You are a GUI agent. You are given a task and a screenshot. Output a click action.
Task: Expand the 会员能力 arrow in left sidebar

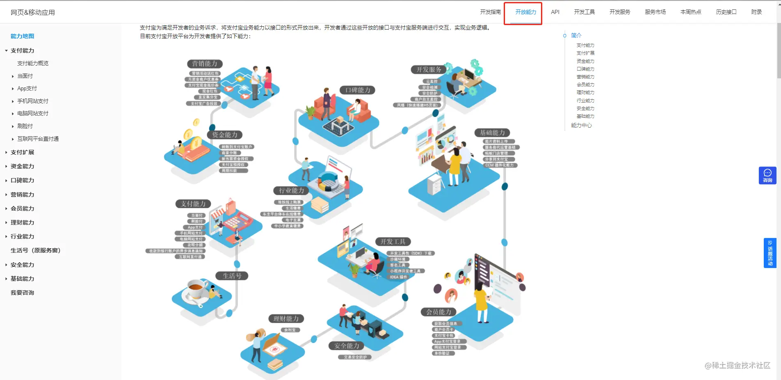click(x=6, y=208)
